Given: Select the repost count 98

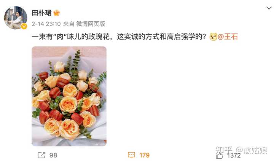Looking at the screenshot, I should (53, 155).
